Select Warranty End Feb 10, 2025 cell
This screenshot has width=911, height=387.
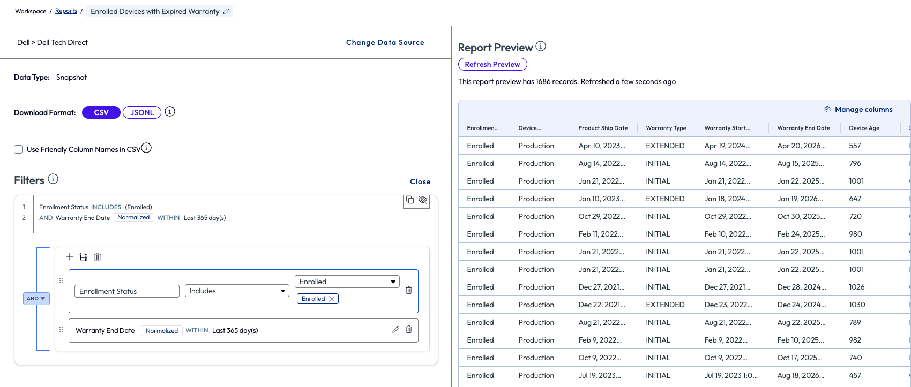[801, 340]
